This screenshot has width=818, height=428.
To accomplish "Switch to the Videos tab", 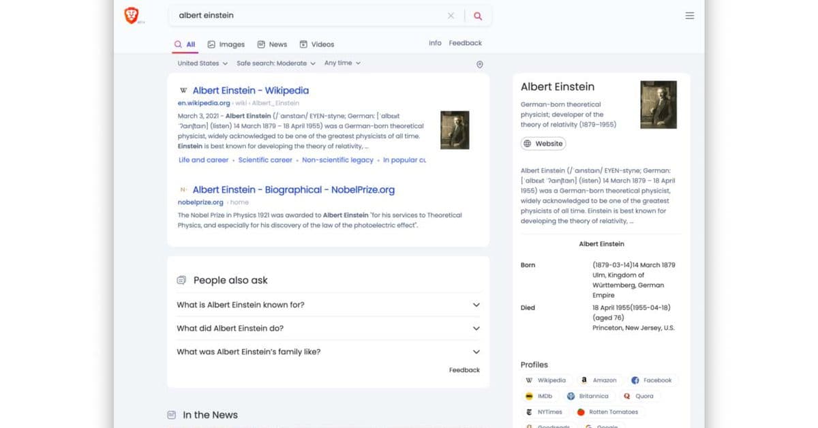I will 317,44.
